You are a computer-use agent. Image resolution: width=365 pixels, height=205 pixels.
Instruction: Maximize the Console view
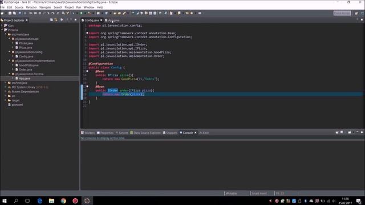point(362,132)
